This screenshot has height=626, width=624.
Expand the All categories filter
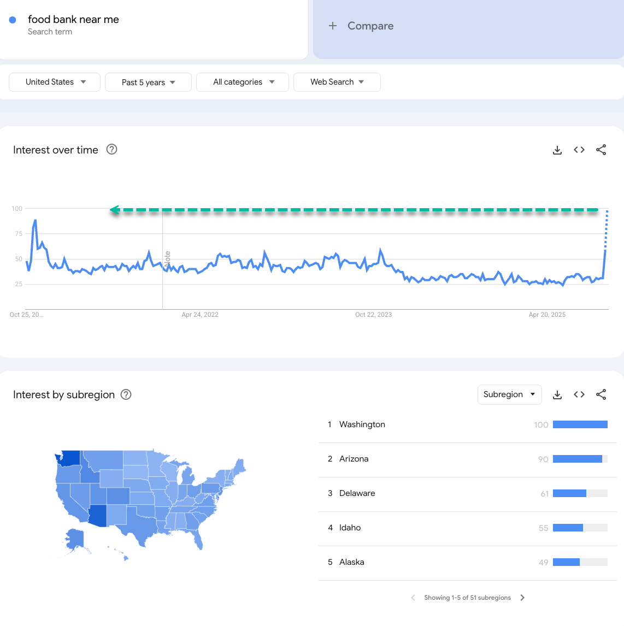coord(243,82)
